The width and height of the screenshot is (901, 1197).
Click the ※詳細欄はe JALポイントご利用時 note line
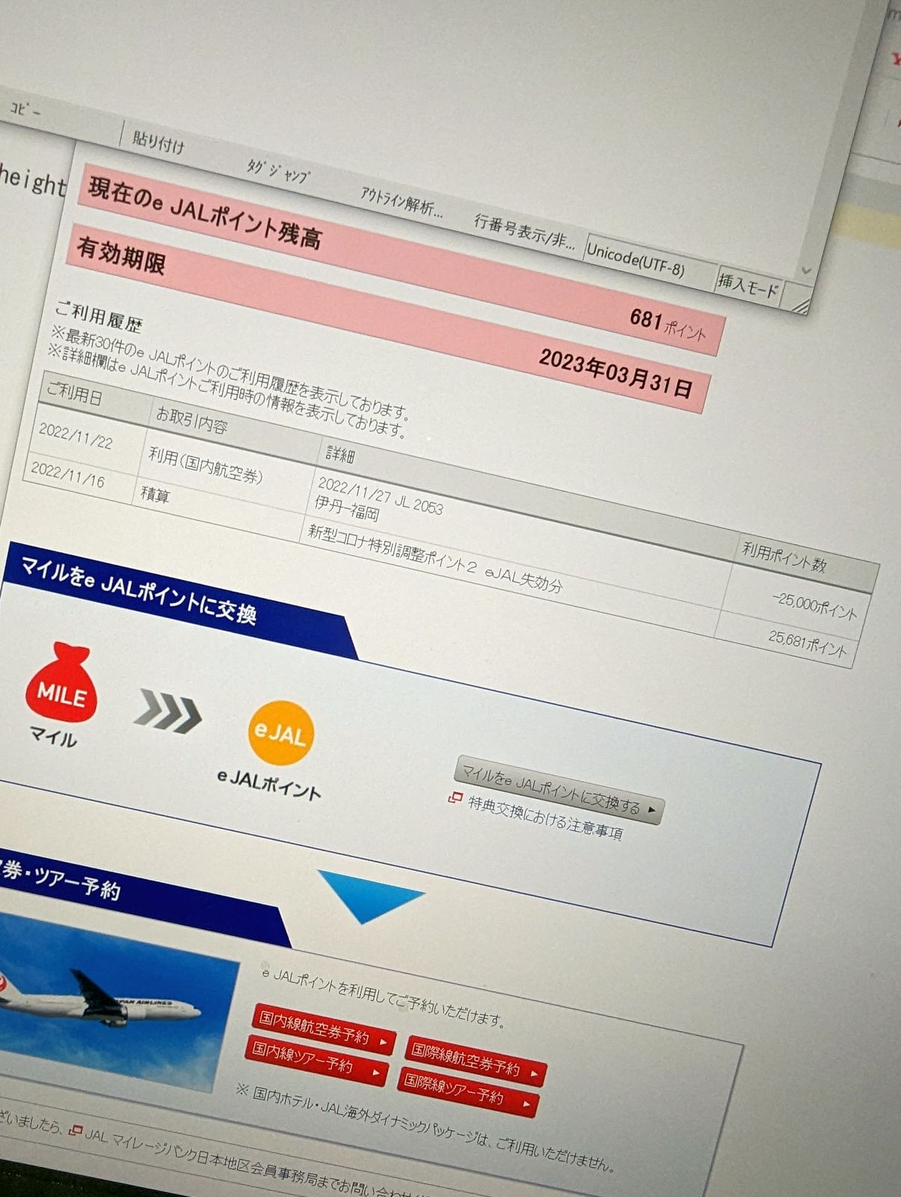coord(227,391)
